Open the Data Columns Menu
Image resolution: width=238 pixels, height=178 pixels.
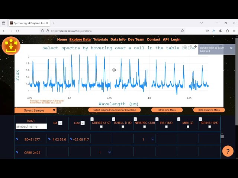209,110
